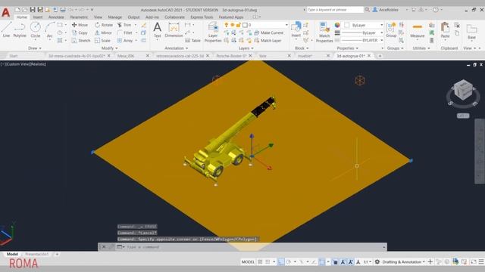Toggle annotation visibility in status bar

tap(343, 262)
